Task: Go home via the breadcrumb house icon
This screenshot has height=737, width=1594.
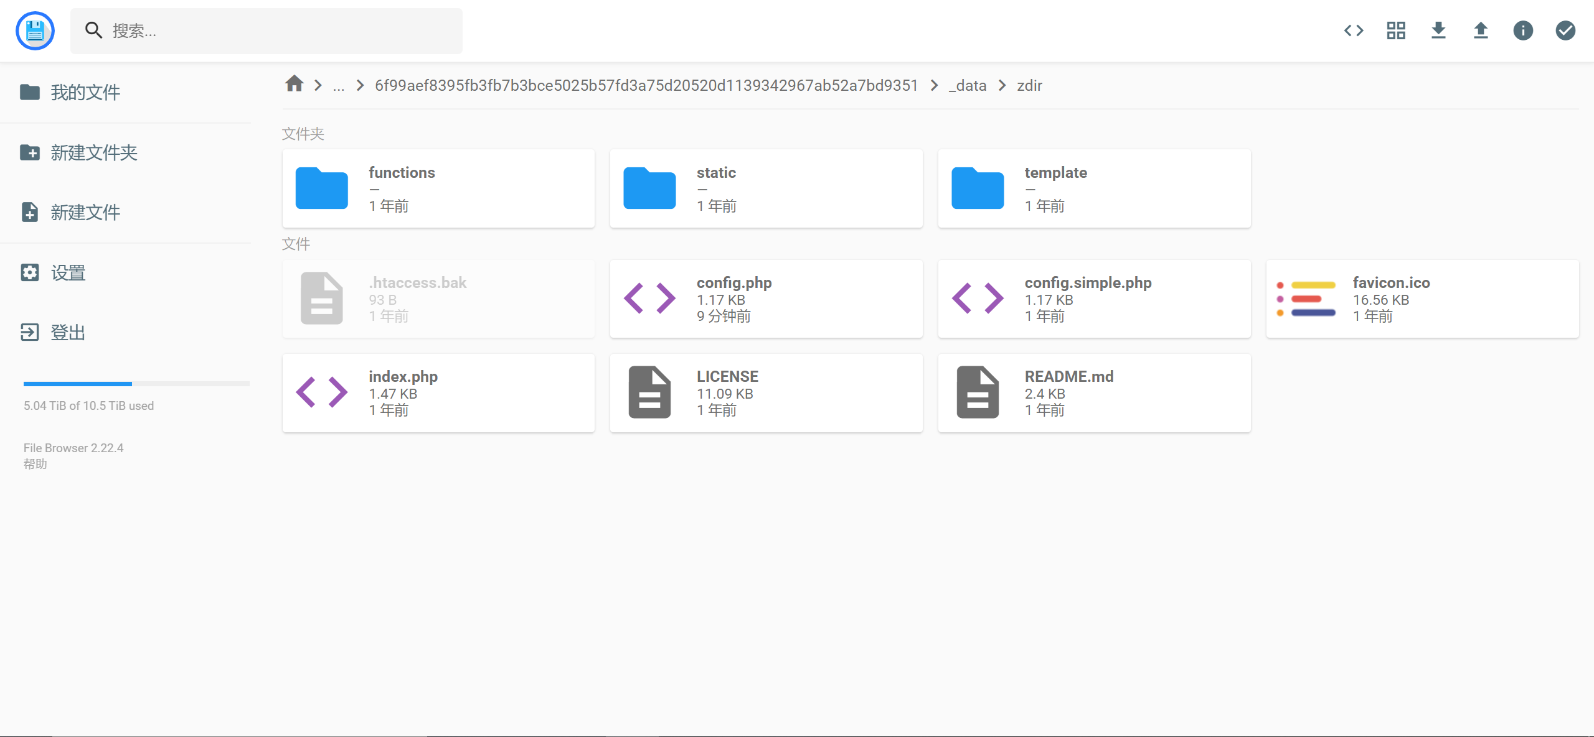Action: click(x=294, y=84)
